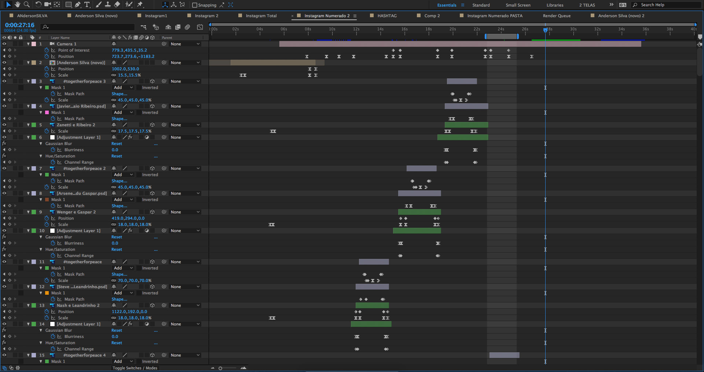Click Toggle Switches / Modes button

pyautogui.click(x=135, y=368)
